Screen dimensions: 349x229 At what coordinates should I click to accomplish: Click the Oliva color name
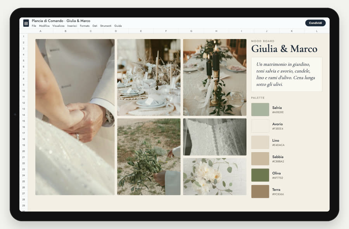tap(276, 173)
